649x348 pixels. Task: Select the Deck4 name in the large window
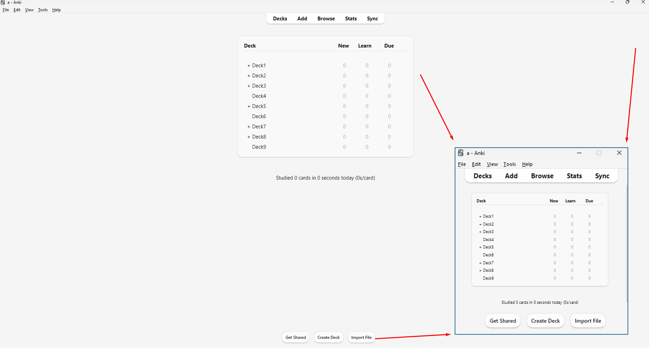259,96
